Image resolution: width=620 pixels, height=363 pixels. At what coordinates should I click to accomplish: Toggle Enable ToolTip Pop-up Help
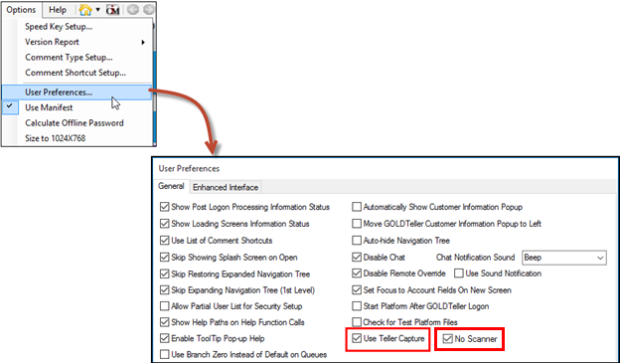point(165,338)
